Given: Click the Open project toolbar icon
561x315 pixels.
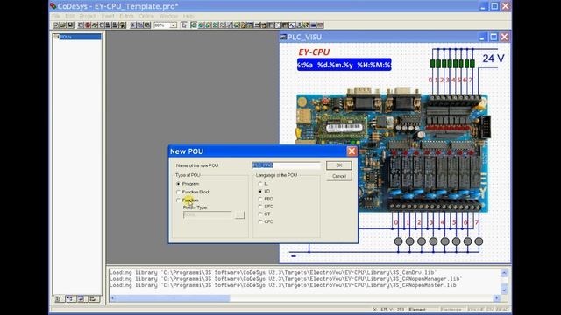Looking at the screenshot, I should pos(62,25).
